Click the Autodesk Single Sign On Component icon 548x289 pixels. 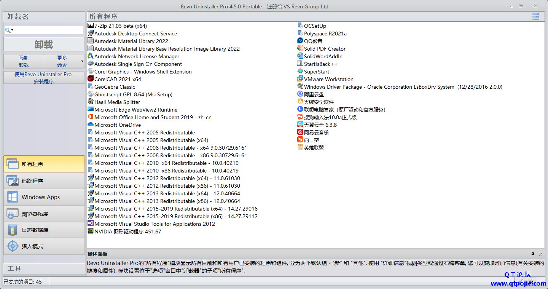(x=91, y=64)
